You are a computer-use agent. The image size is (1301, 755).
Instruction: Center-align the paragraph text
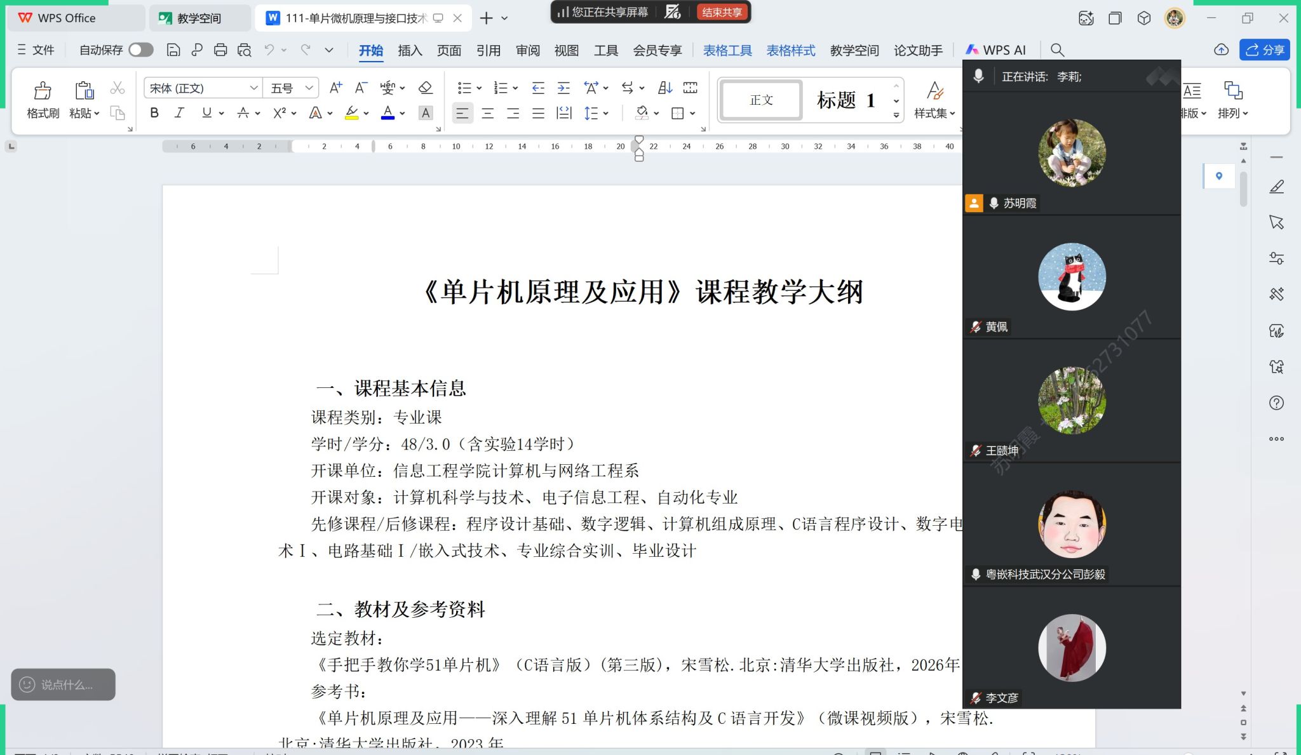[487, 114]
